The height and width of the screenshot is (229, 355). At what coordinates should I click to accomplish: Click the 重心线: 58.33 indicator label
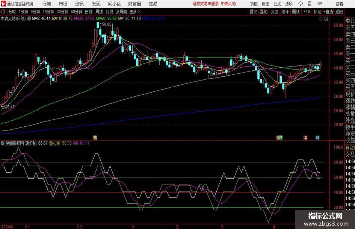tap(60, 143)
